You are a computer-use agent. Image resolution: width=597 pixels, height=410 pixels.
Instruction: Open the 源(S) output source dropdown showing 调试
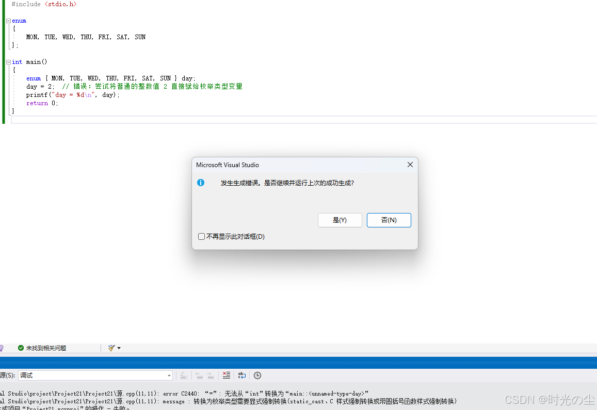click(168, 375)
